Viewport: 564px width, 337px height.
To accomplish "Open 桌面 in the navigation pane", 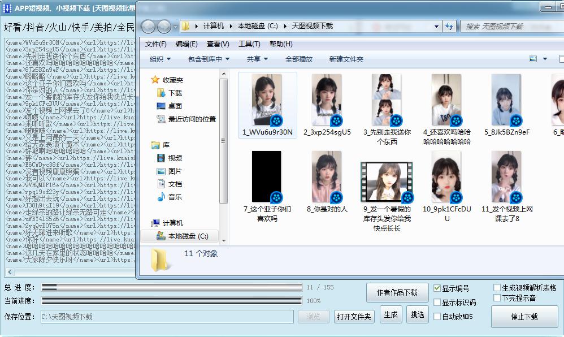I will 170,106.
